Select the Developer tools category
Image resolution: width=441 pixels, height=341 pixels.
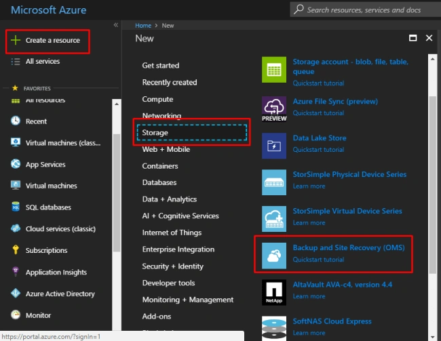[168, 283]
